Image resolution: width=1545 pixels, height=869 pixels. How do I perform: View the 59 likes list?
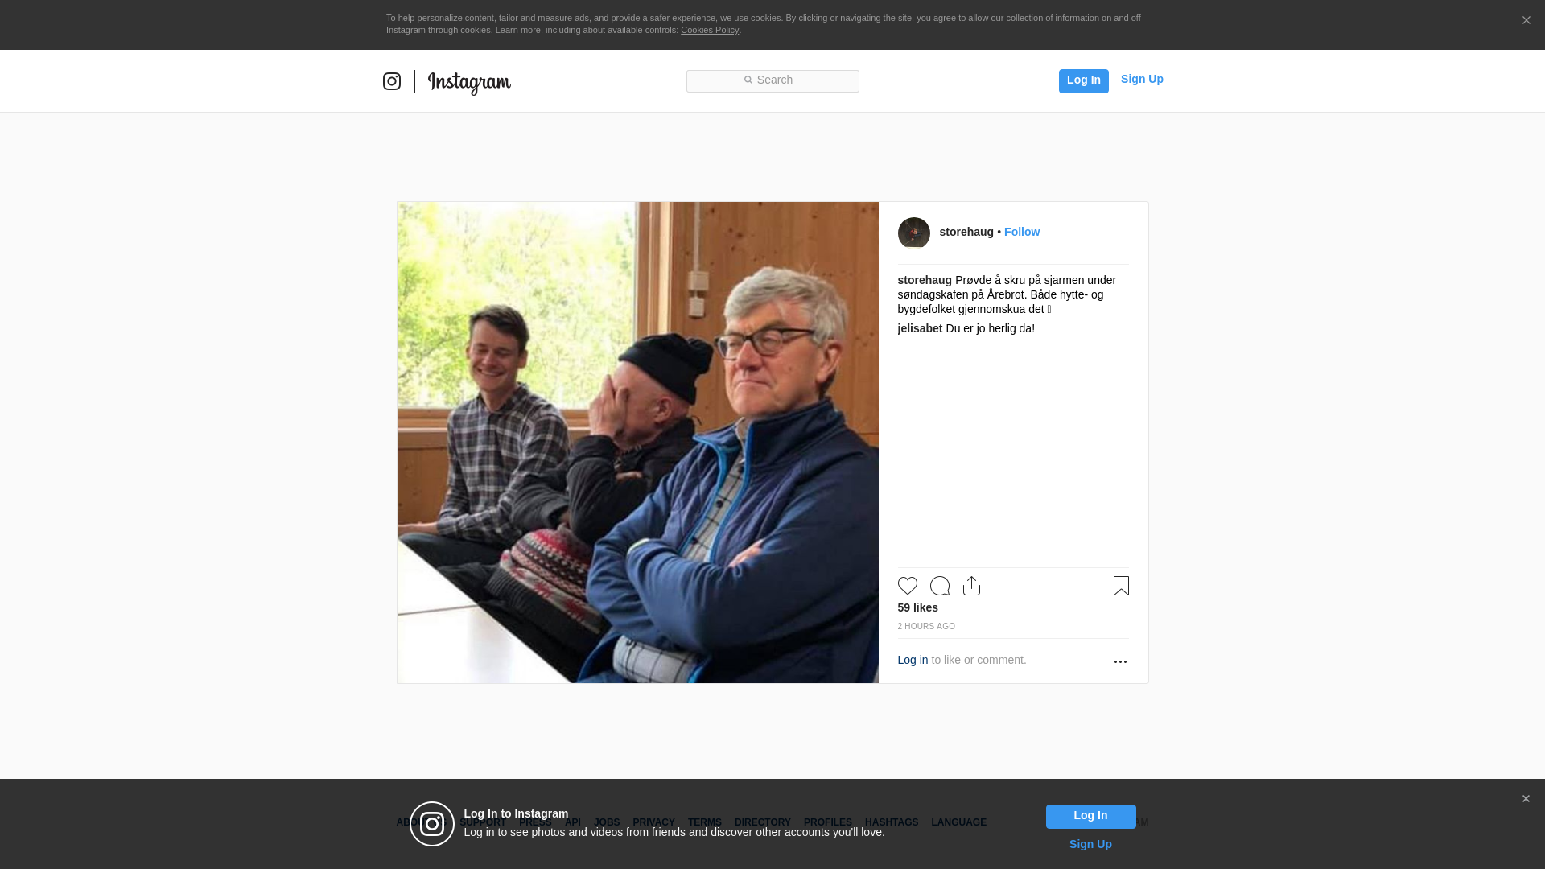(x=917, y=607)
